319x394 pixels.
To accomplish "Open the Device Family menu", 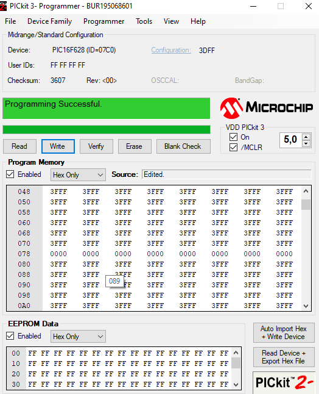I will (50, 21).
